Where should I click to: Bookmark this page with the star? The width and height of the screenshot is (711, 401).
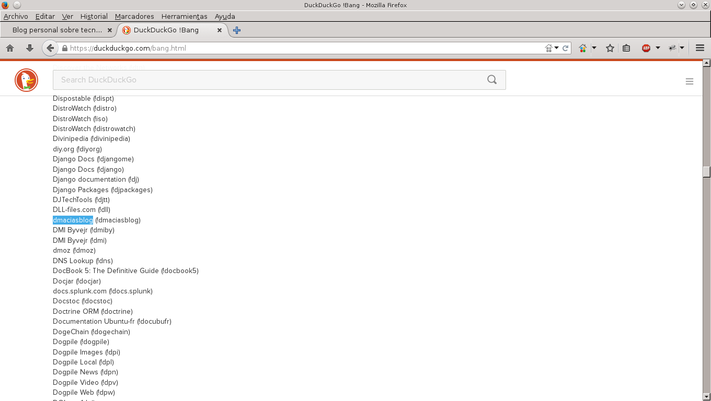[x=610, y=48]
